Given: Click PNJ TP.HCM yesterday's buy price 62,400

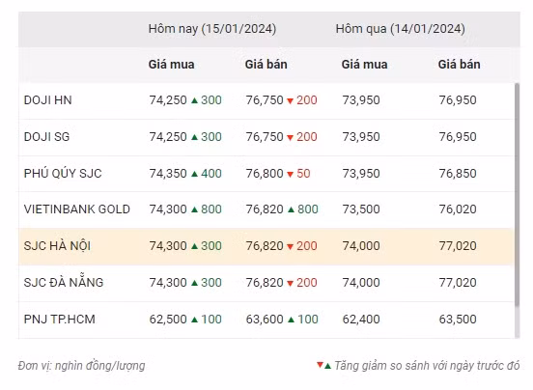Looking at the screenshot, I should (361, 320).
